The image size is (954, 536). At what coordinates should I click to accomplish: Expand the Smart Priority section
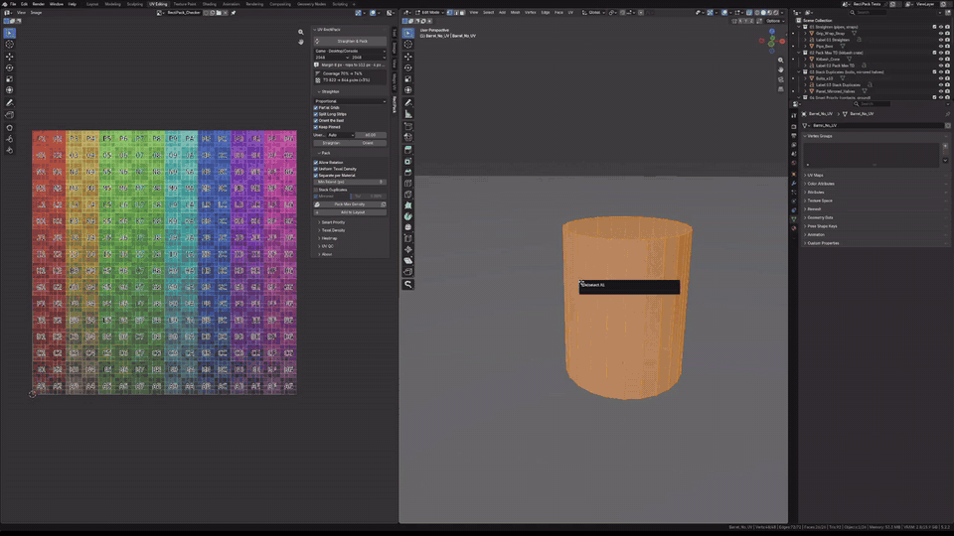pyautogui.click(x=332, y=222)
